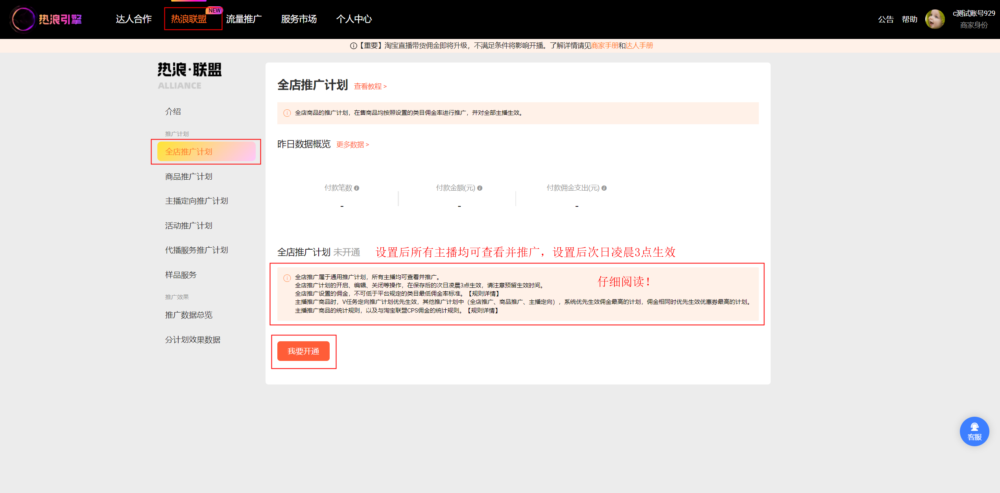This screenshot has width=1000, height=493.
Task: Click the 热浪引擎 logo icon
Action: (x=23, y=19)
